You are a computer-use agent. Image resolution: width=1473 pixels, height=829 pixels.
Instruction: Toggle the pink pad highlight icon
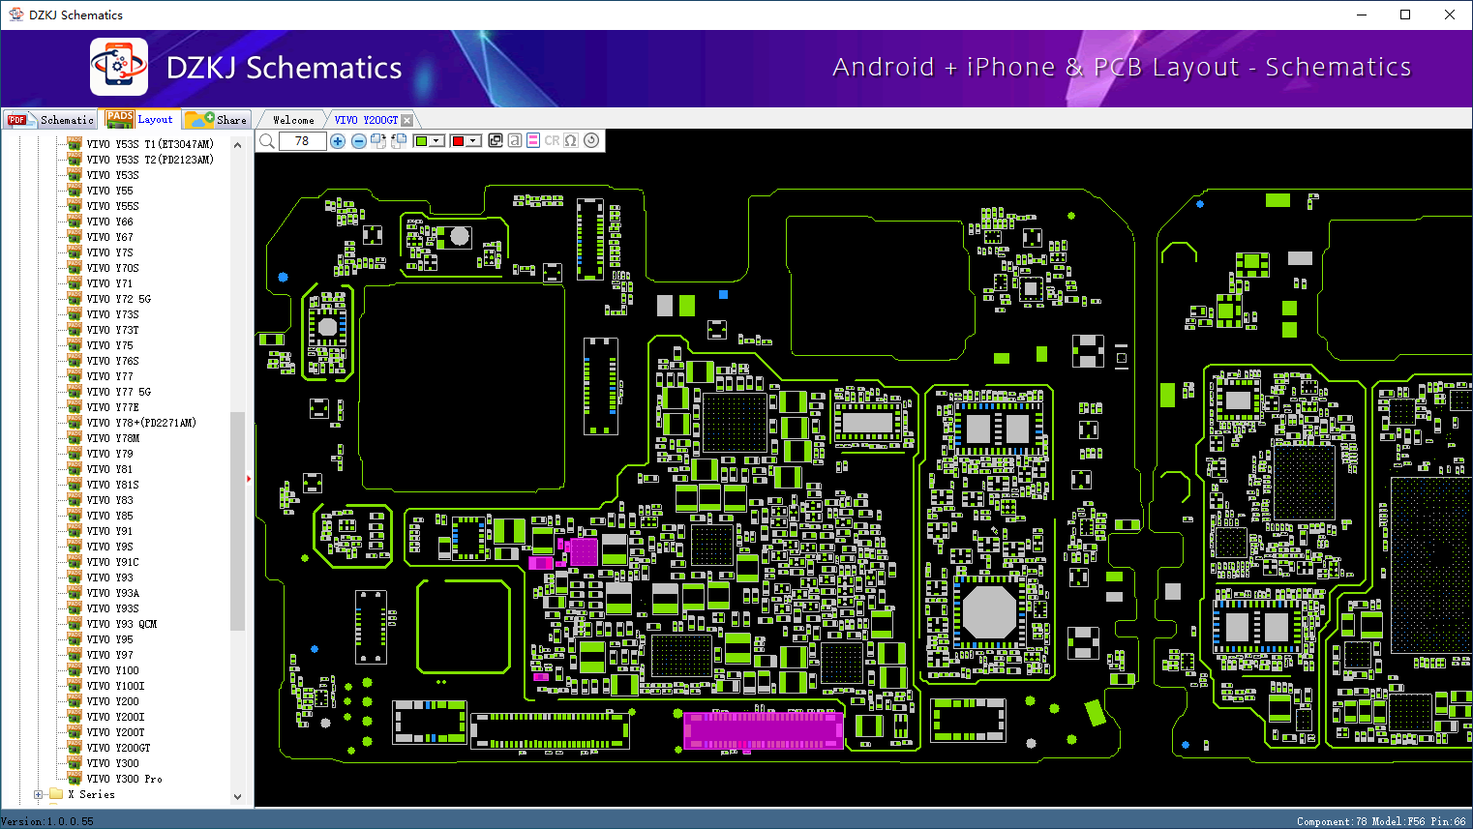click(x=533, y=140)
